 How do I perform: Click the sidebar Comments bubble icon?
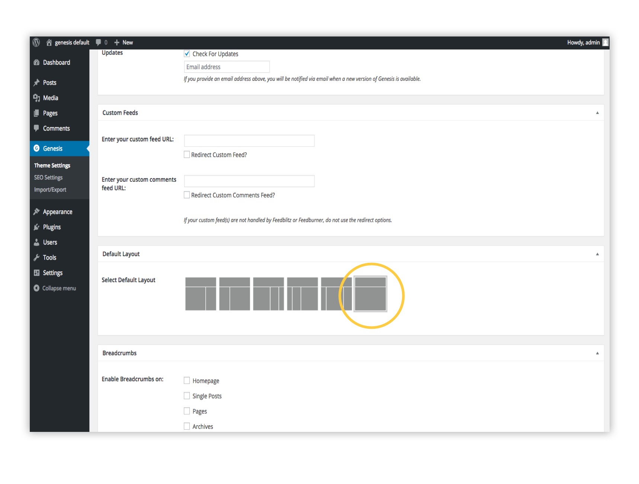[x=36, y=128]
